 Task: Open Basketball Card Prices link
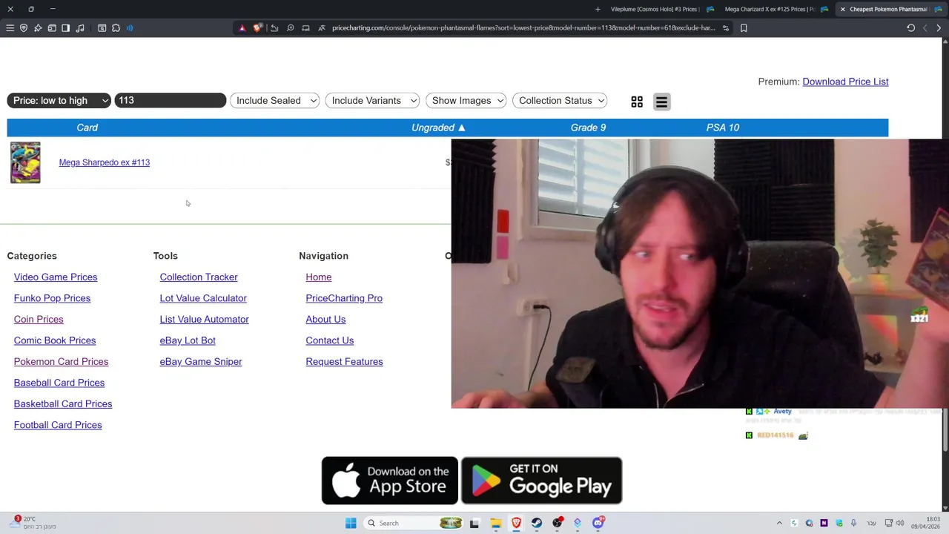[63, 404]
